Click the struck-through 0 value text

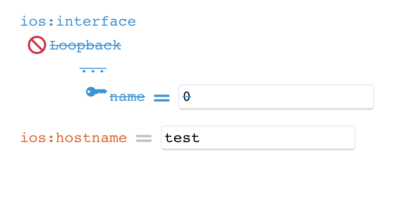[187, 97]
